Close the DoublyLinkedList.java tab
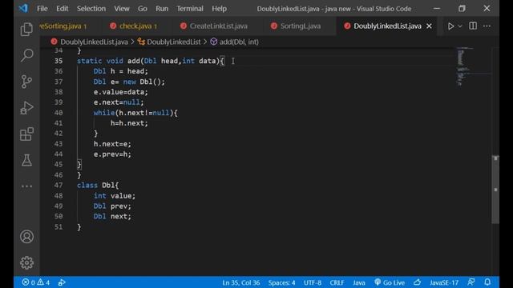This screenshot has width=513, height=288. pos(429,26)
